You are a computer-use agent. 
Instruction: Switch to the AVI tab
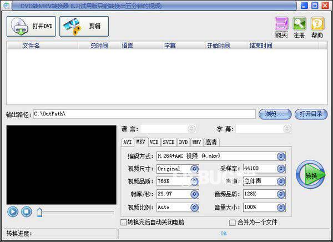click(x=128, y=142)
